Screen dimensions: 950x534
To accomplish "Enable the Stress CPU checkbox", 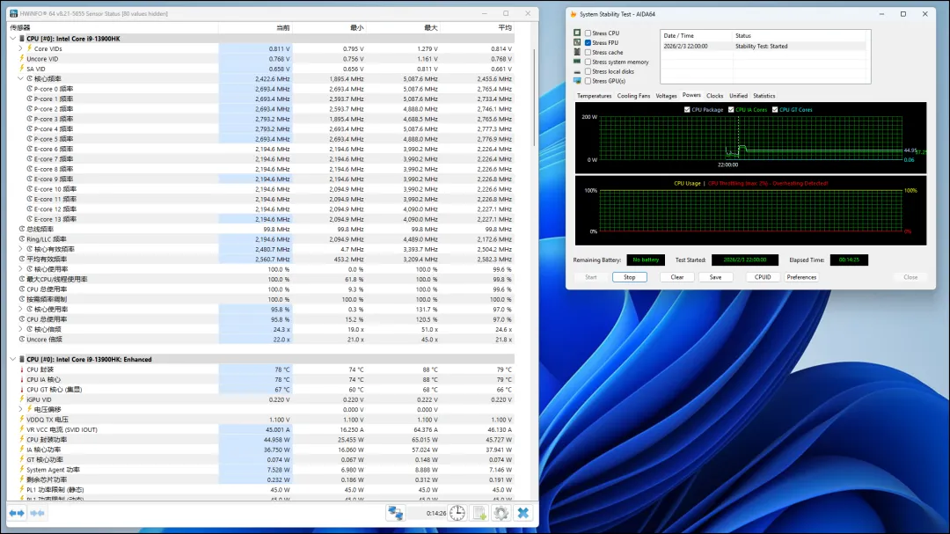I will click(x=588, y=33).
